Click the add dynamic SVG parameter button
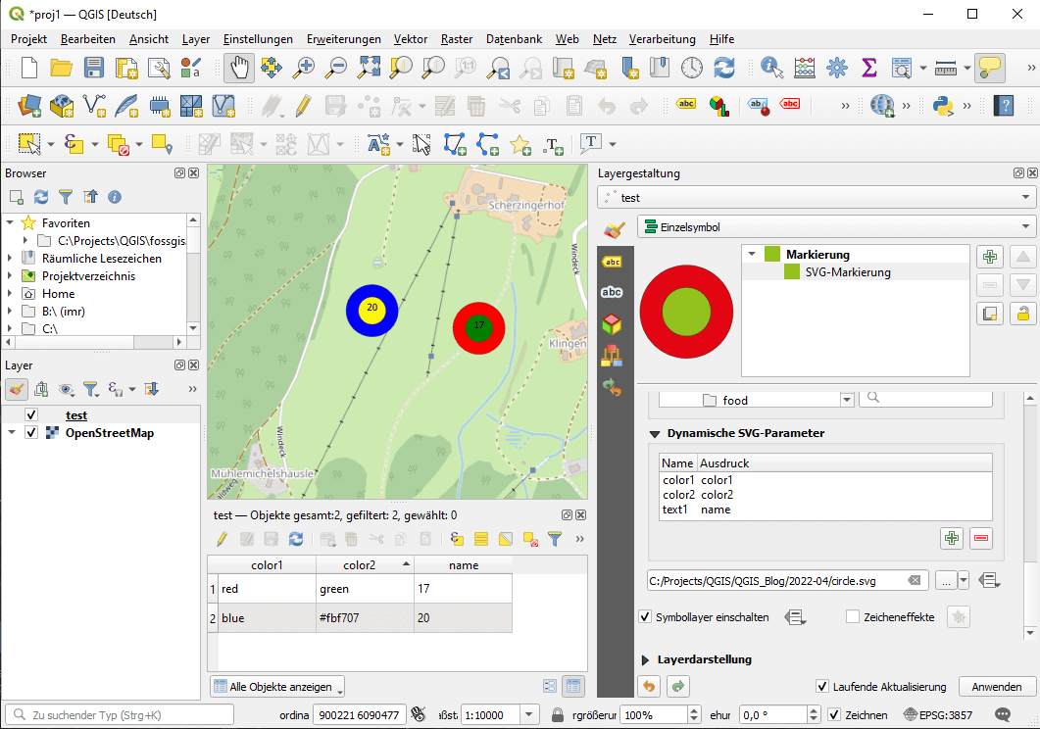Image resolution: width=1040 pixels, height=729 pixels. pyautogui.click(x=951, y=537)
